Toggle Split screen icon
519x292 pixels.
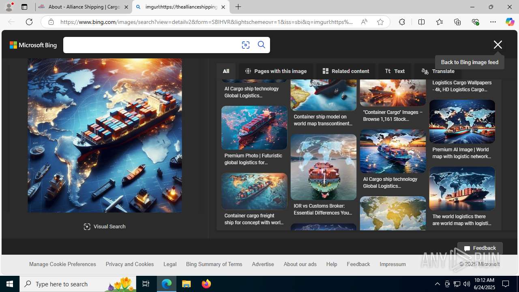[421, 22]
